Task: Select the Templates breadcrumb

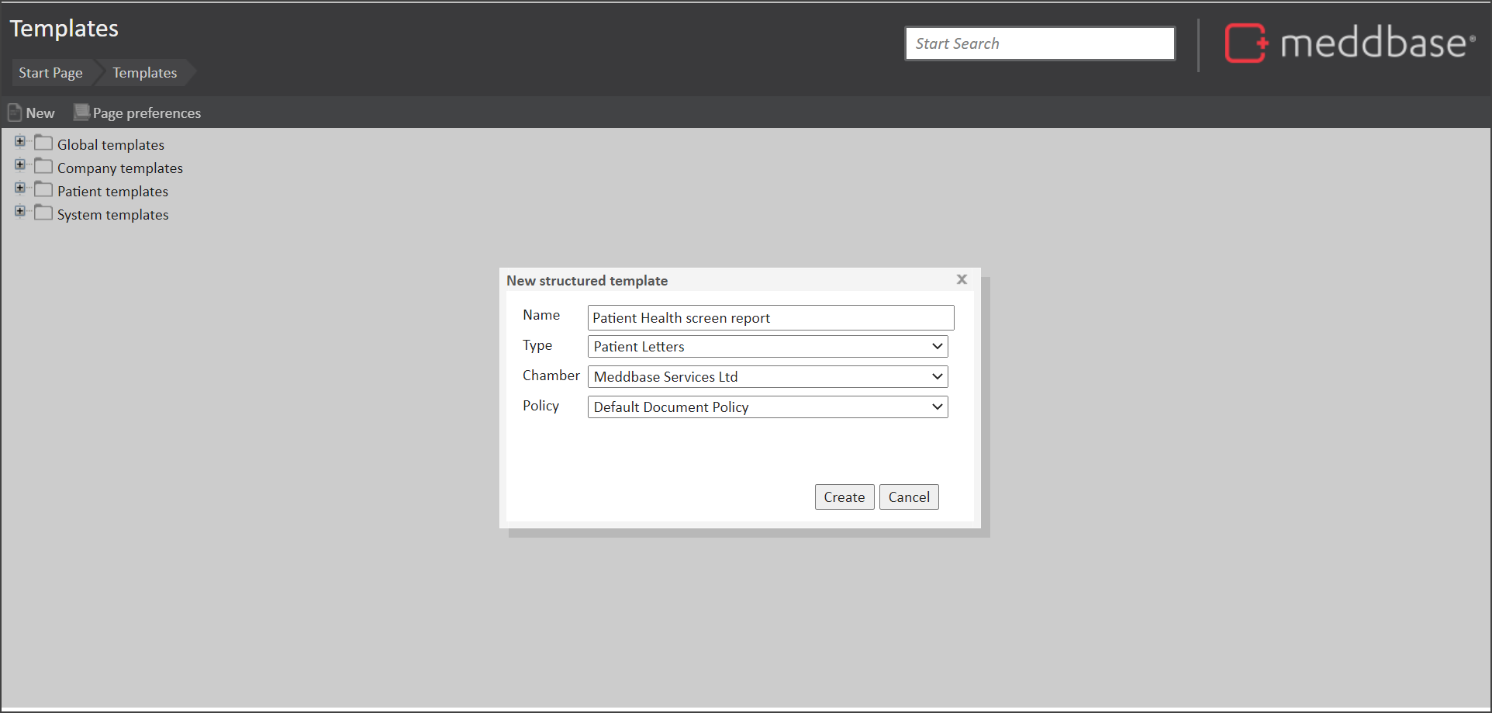Action: click(145, 73)
